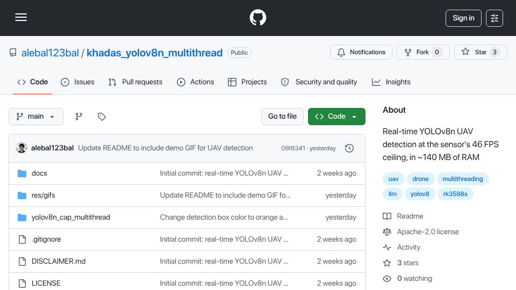
Task: Open Security and quality tab
Action: point(319,82)
